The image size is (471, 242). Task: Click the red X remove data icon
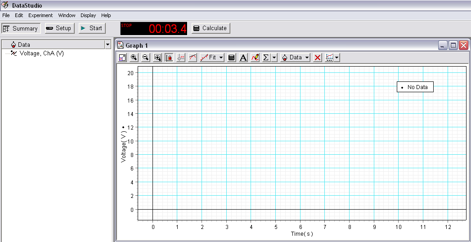coord(318,57)
